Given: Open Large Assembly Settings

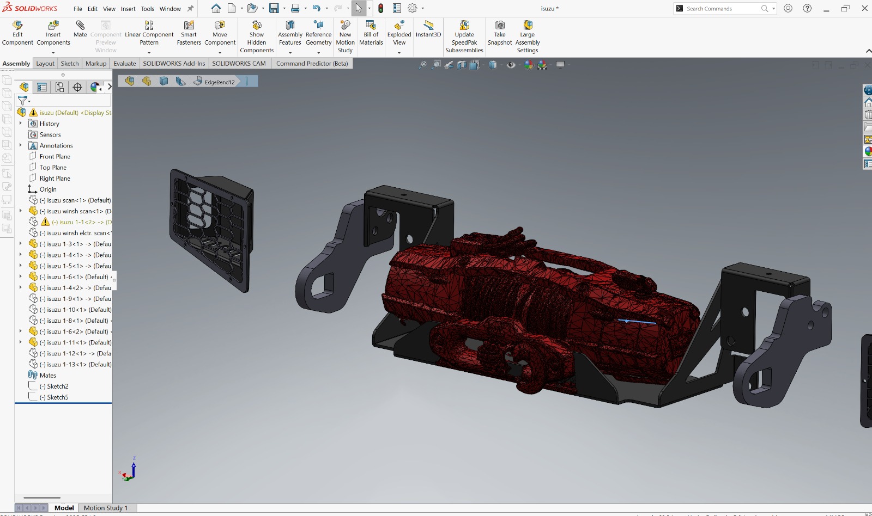Looking at the screenshot, I should 528,36.
